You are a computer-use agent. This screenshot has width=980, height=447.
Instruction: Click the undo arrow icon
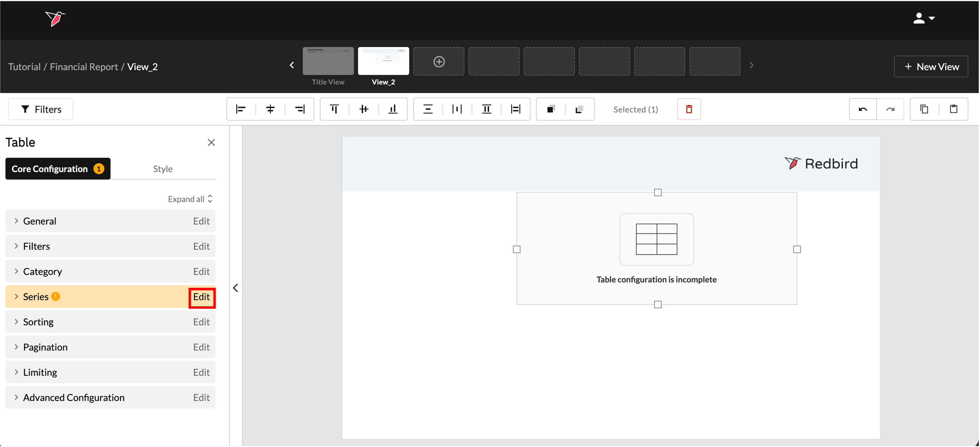[x=862, y=109]
